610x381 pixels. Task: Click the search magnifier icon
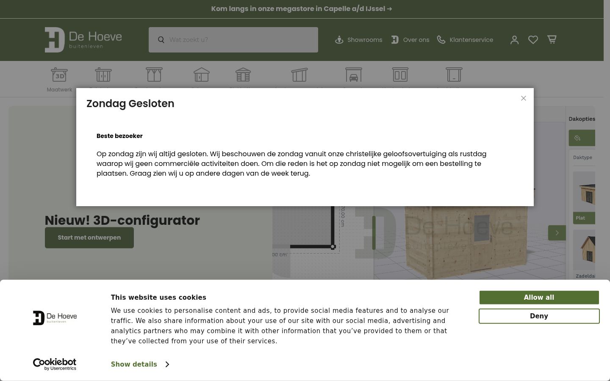pos(161,40)
